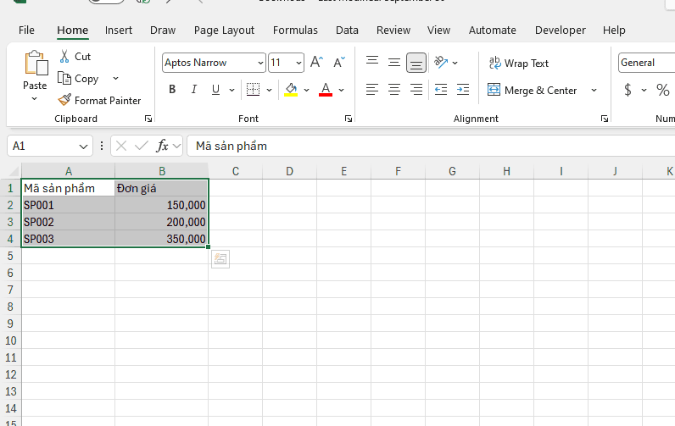Switch to the Insert tab
Viewport: 675px width, 426px height.
tap(119, 30)
